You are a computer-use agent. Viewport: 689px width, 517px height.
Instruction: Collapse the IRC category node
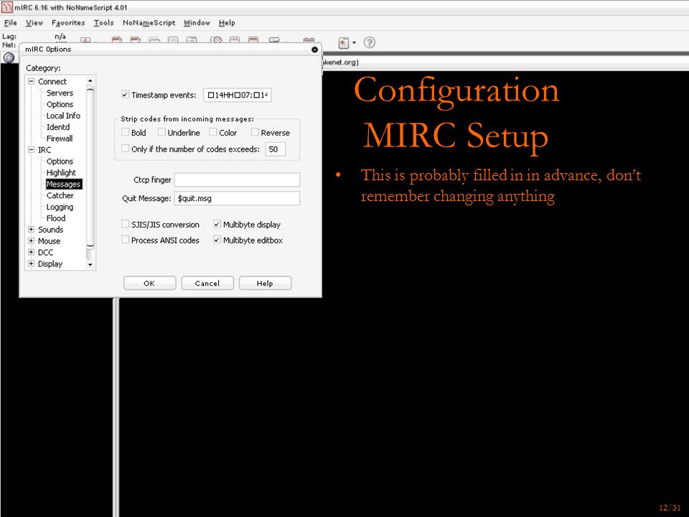click(31, 150)
